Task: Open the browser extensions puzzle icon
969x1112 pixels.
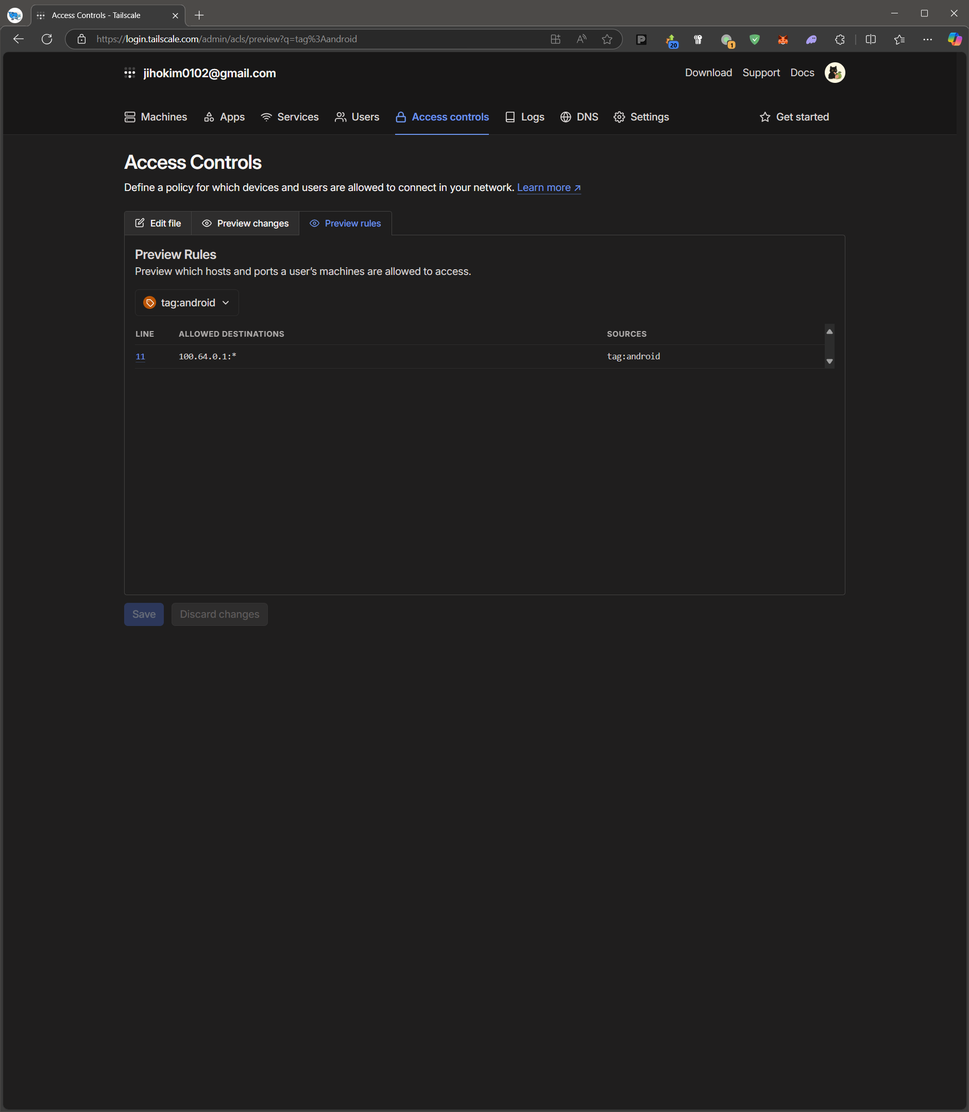Action: (839, 39)
